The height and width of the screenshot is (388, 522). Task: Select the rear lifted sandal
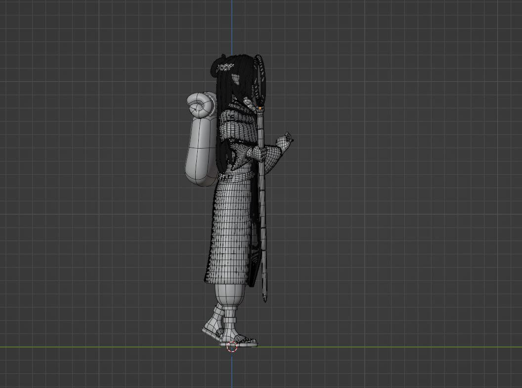point(213,333)
